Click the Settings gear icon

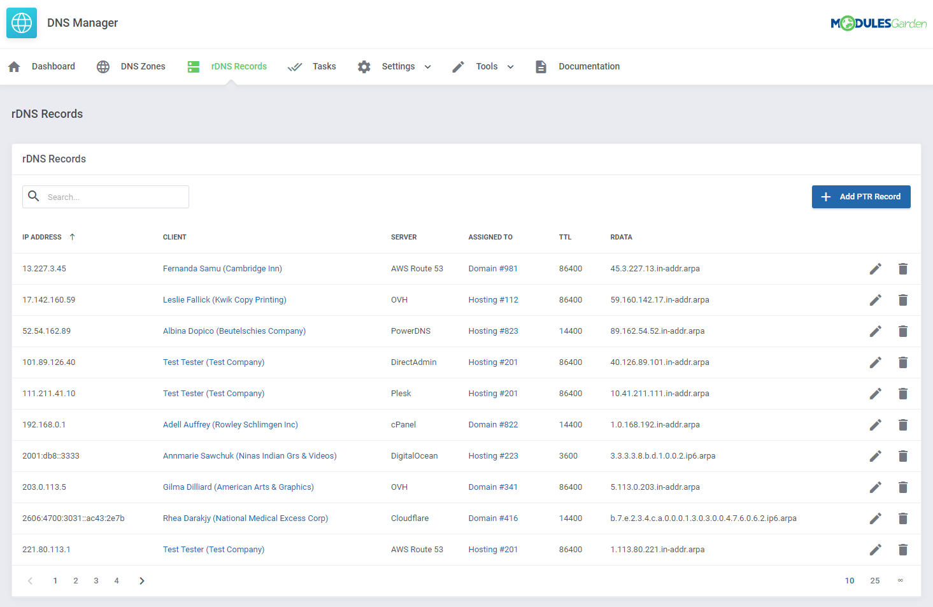[x=364, y=66]
